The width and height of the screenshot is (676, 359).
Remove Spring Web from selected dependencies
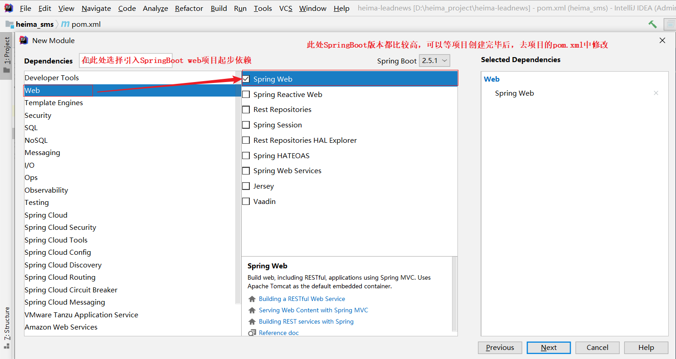656,93
